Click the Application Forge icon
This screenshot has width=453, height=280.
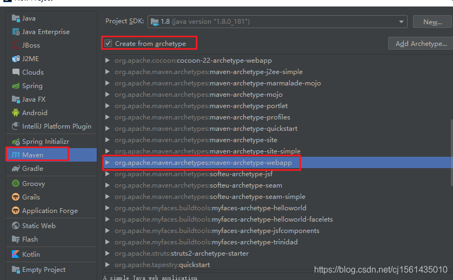click(16, 210)
